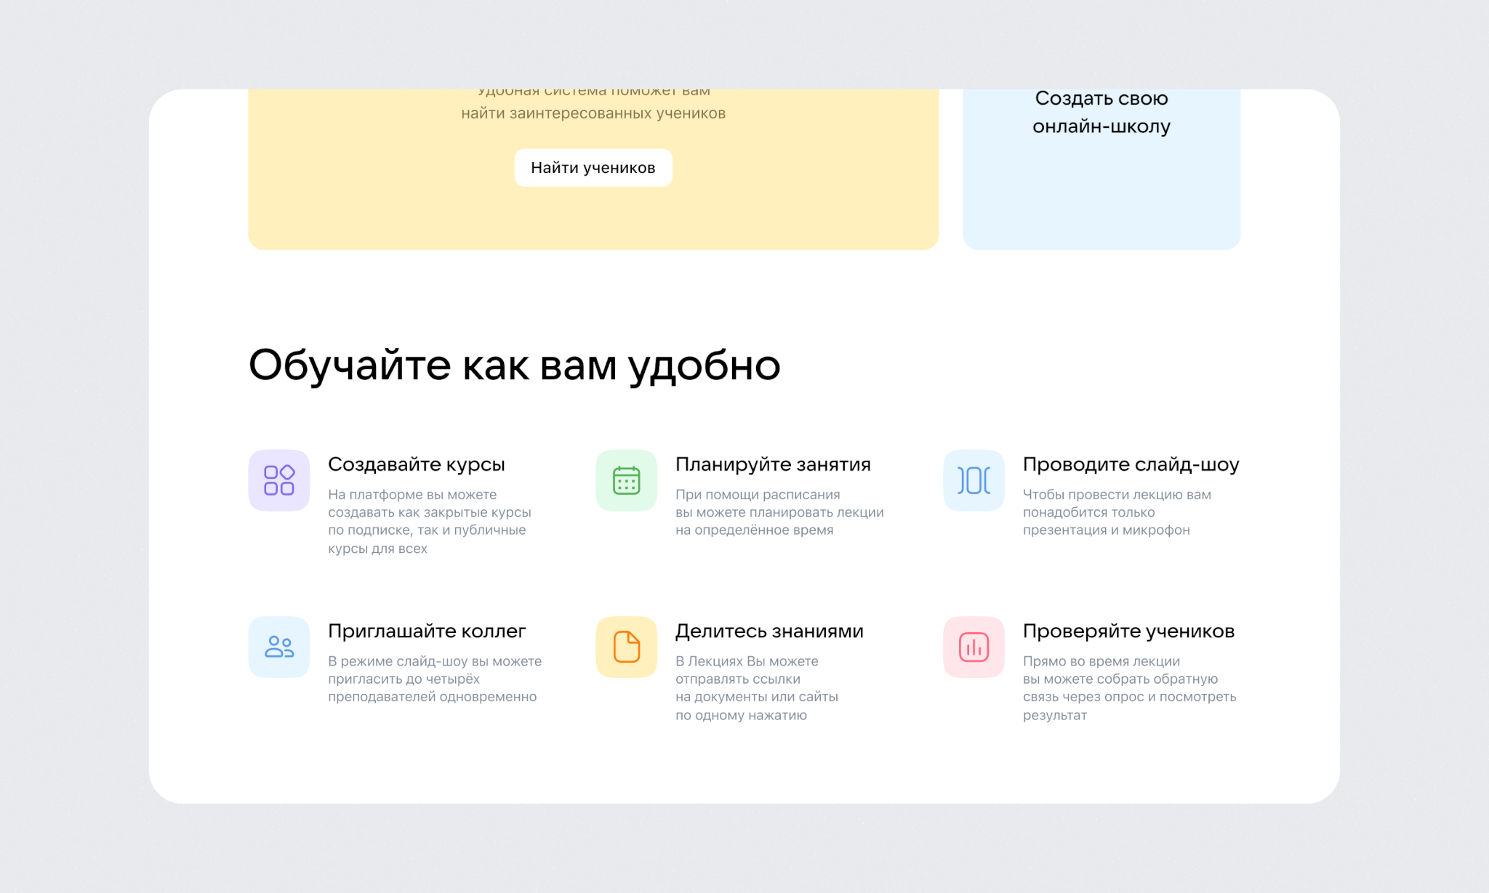Select the Проверяйте учеников heading
The width and height of the screenshot is (1489, 893).
(x=1128, y=631)
